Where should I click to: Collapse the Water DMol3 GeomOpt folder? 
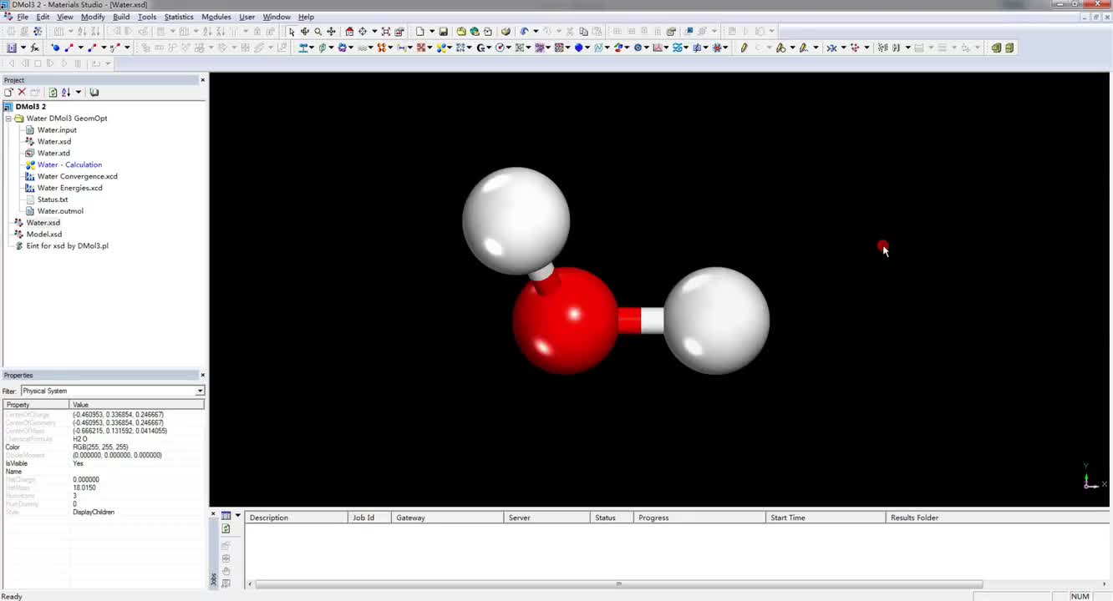(8, 119)
